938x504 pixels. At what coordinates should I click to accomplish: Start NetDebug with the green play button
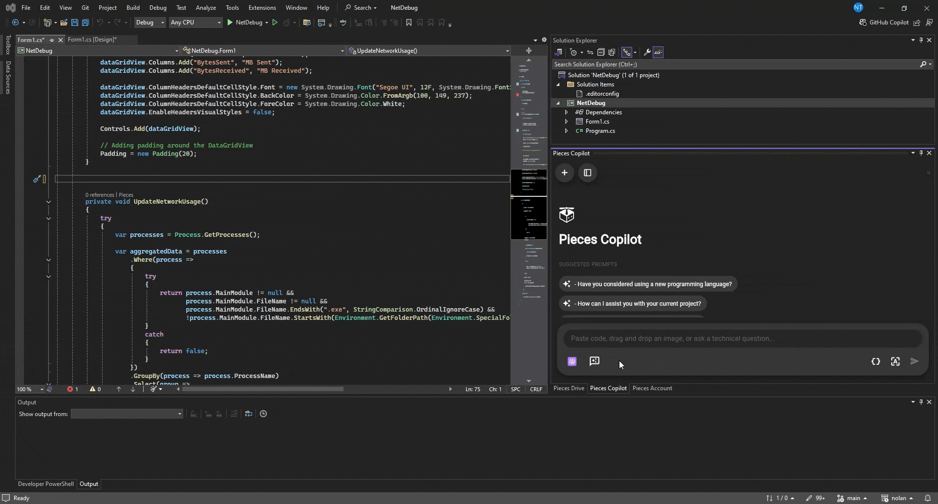click(x=230, y=22)
